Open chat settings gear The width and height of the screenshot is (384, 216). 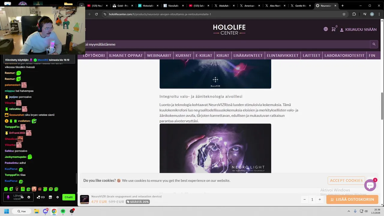tap(58, 197)
